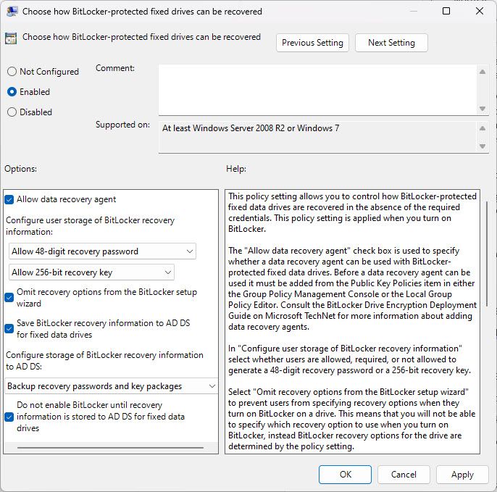Image resolution: width=497 pixels, height=492 pixels.
Task: Click the Supported on text field
Action: click(317, 137)
